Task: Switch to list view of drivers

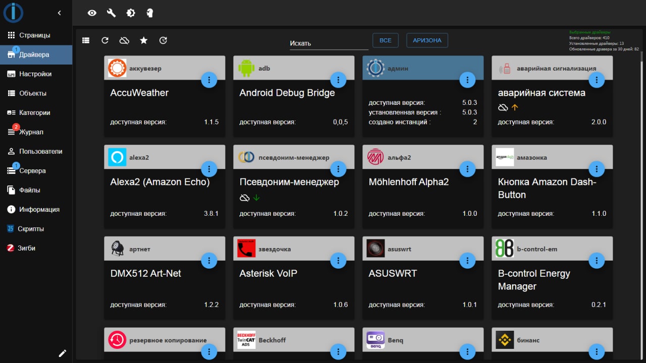Action: coord(86,40)
